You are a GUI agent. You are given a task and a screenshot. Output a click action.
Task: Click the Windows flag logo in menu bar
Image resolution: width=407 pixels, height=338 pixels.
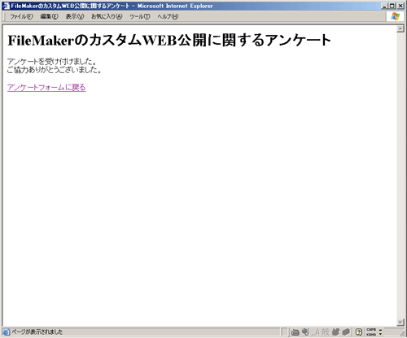(396, 16)
